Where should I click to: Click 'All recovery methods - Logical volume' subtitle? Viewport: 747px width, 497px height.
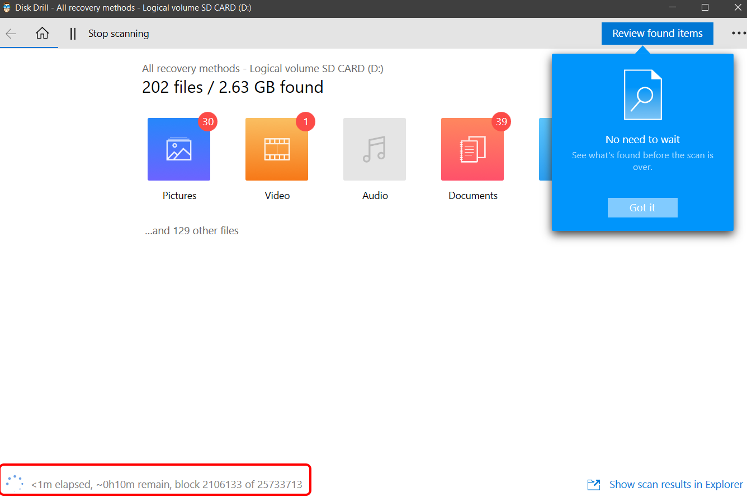[263, 69]
